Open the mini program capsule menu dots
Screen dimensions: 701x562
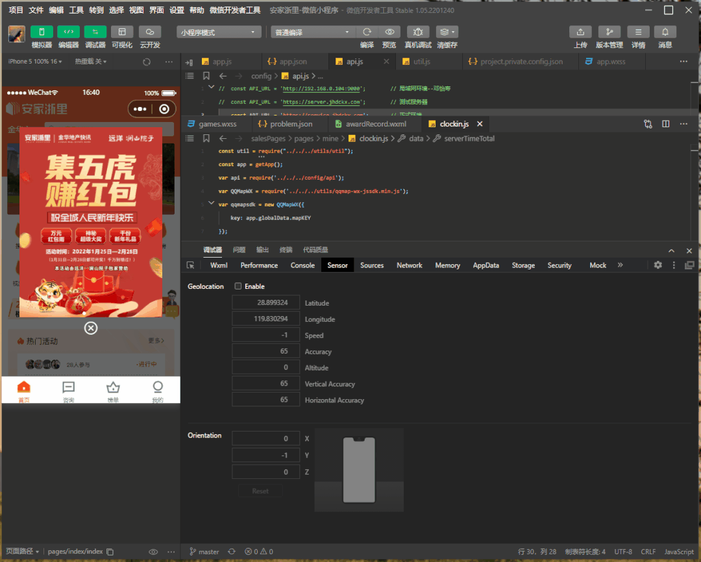(x=140, y=109)
